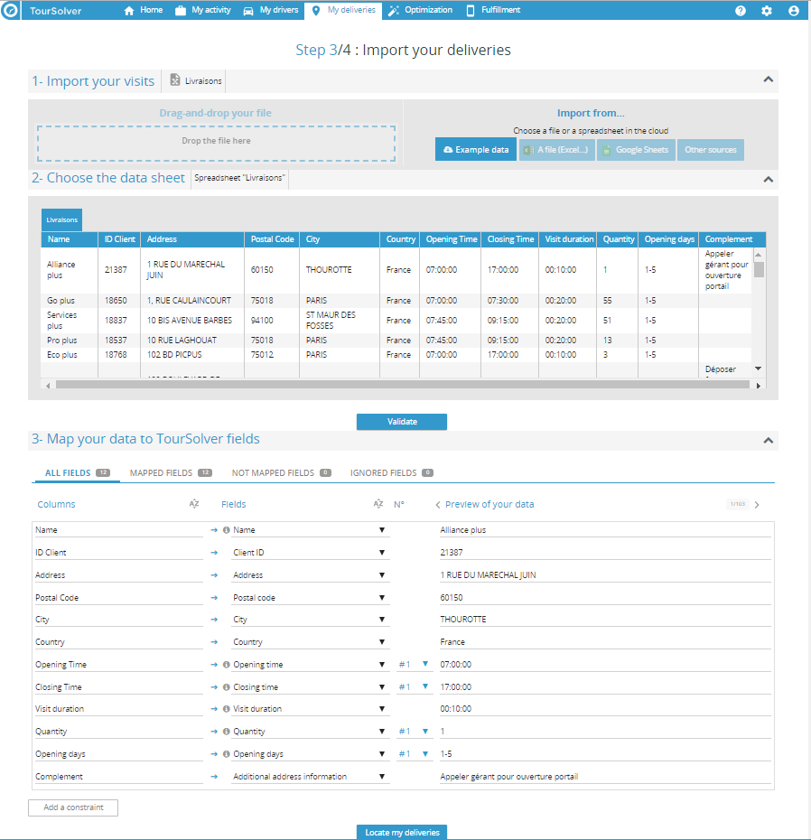Image resolution: width=811 pixels, height=840 pixels.
Task: Show info icon for Name field
Action: [227, 530]
